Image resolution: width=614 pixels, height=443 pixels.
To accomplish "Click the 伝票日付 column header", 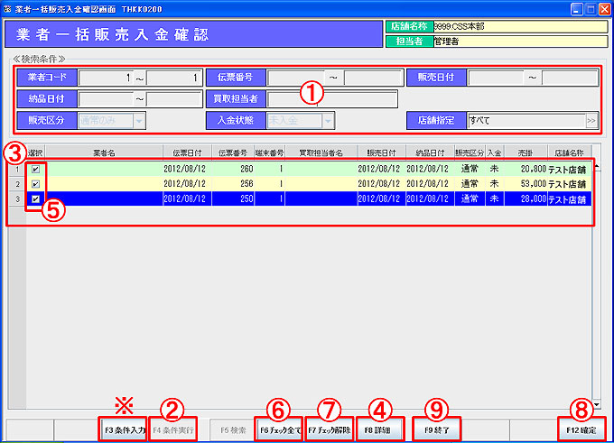I will tap(187, 153).
